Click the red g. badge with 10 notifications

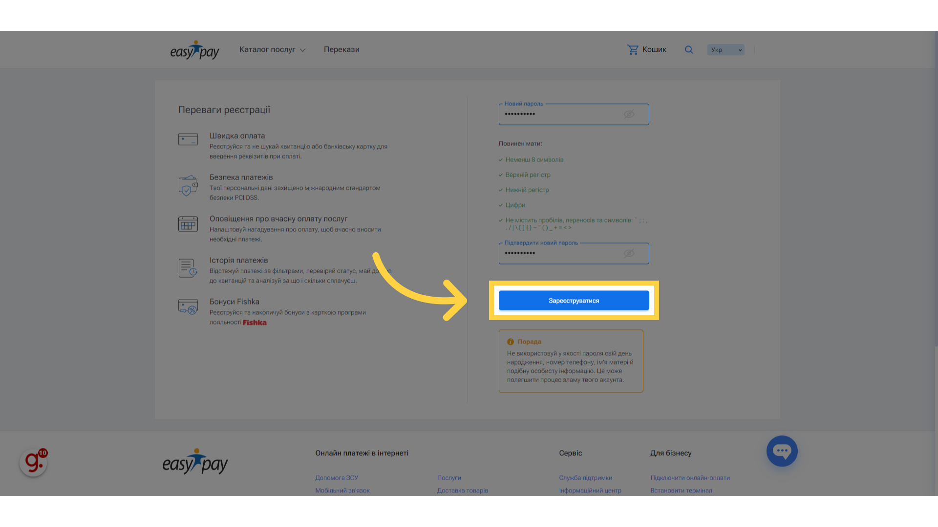pos(34,462)
